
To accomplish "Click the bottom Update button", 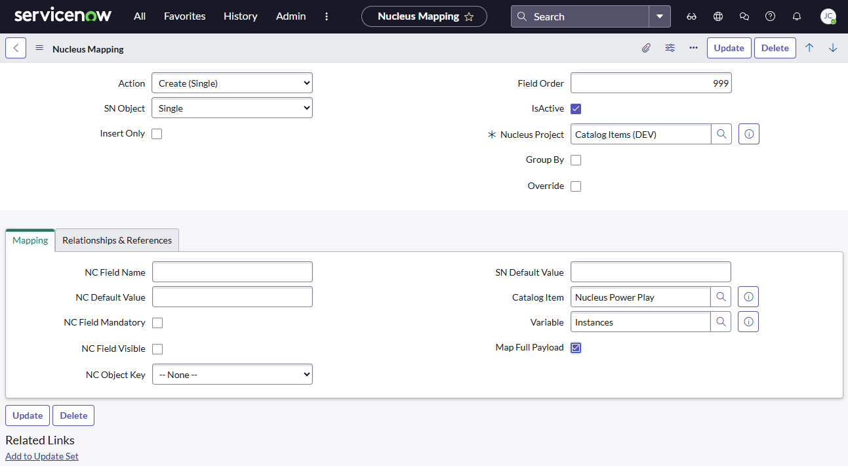I will [x=28, y=415].
